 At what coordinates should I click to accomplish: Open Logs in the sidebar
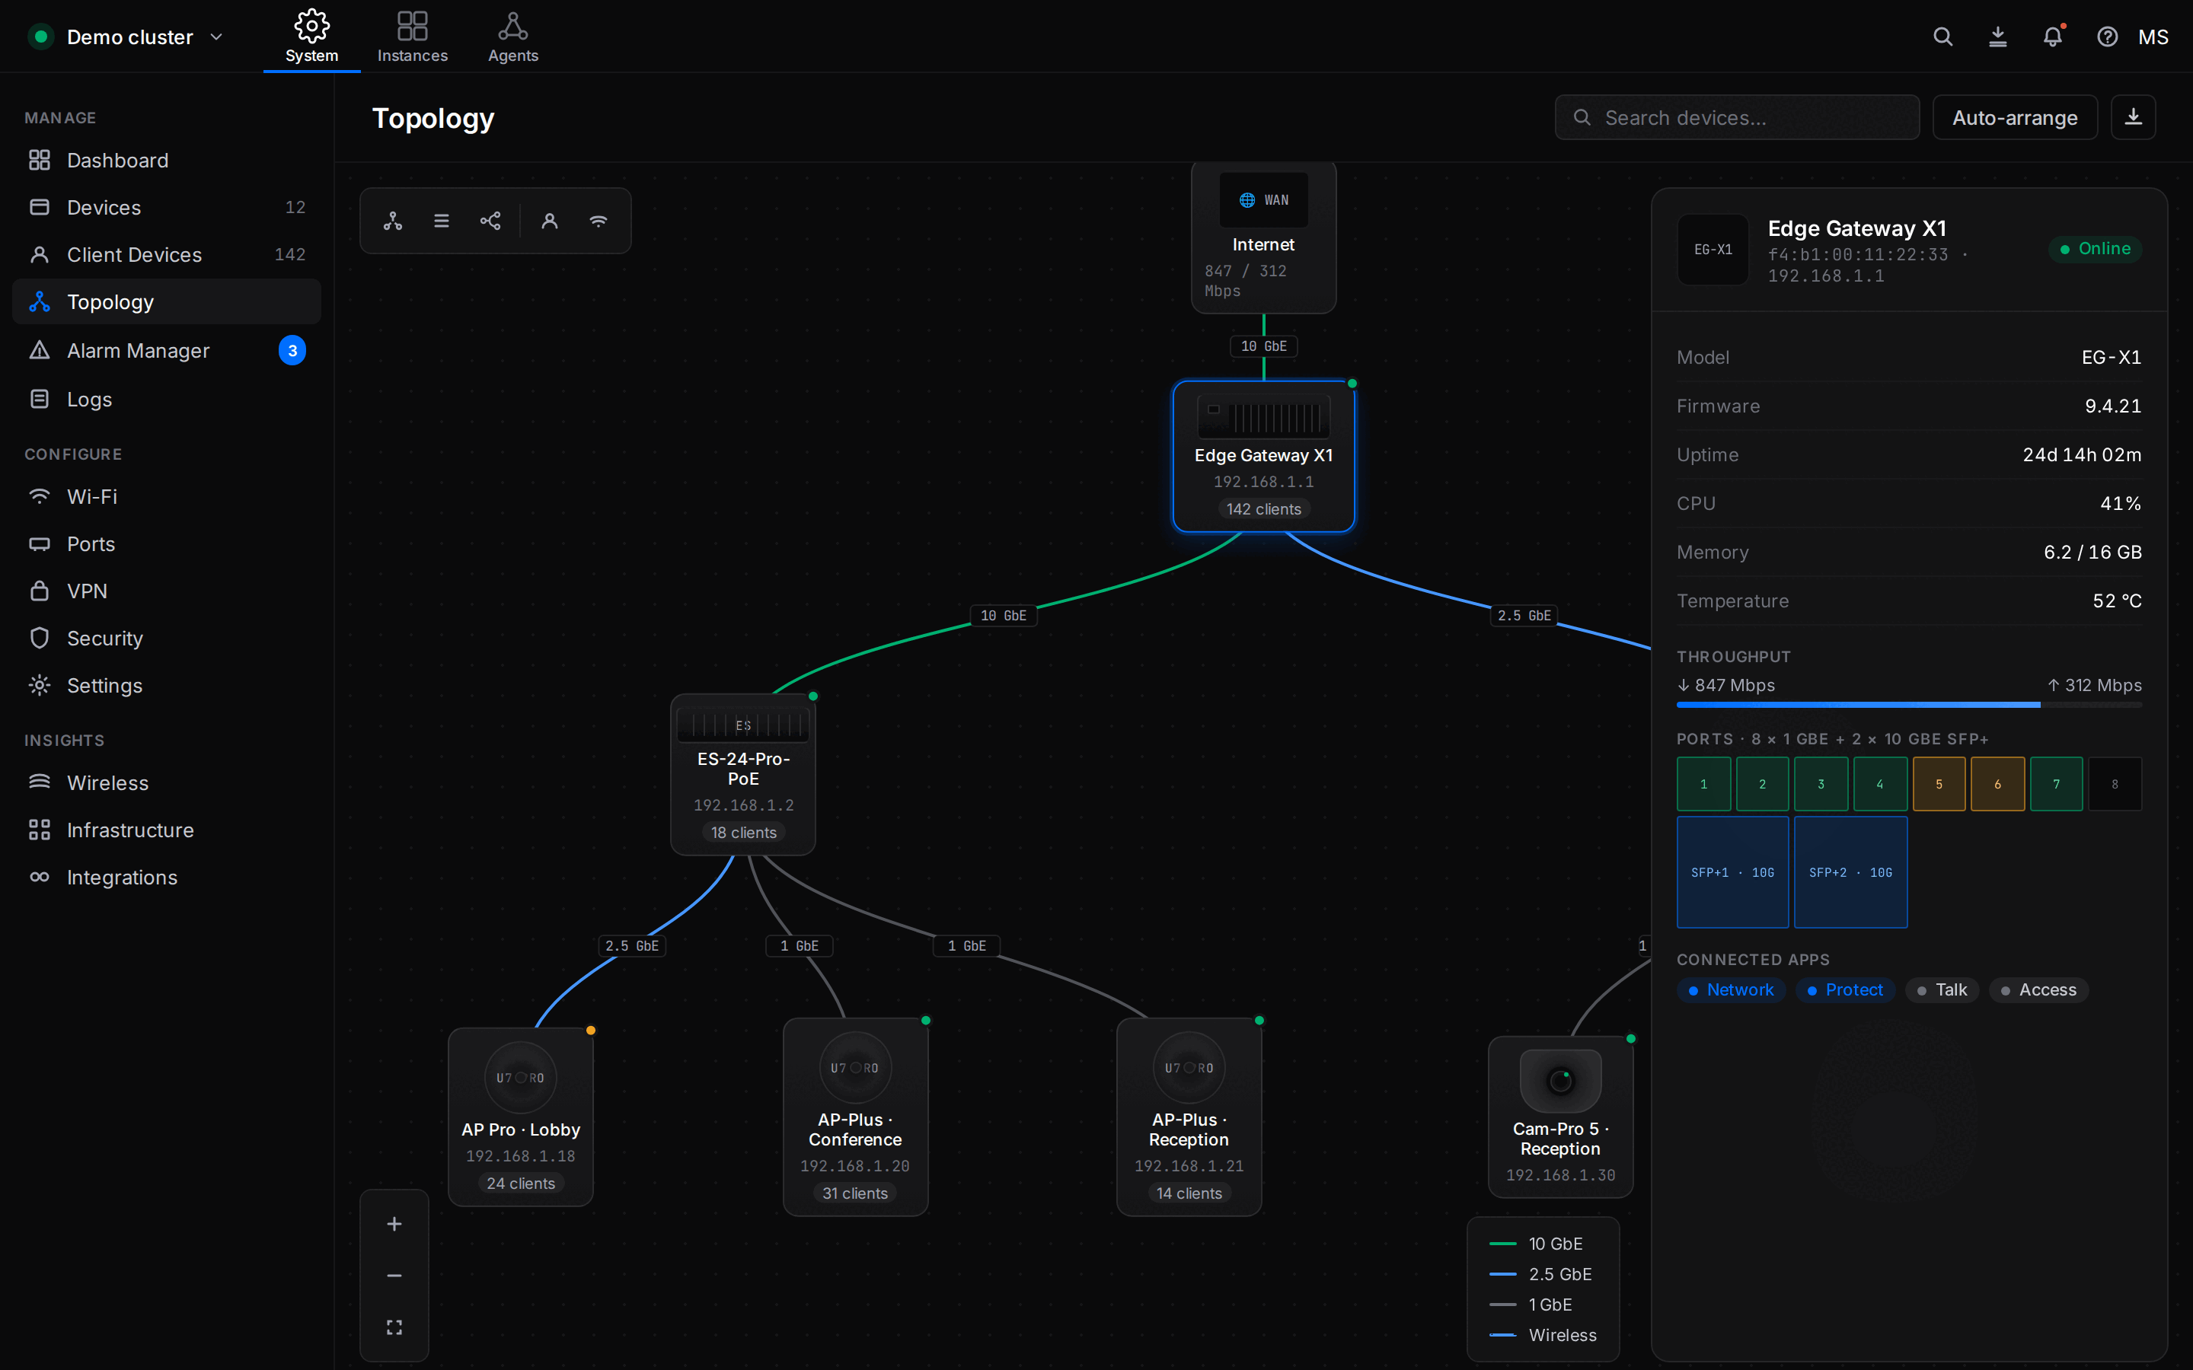[x=167, y=400]
